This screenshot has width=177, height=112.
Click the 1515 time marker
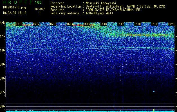click(x=87, y=24)
